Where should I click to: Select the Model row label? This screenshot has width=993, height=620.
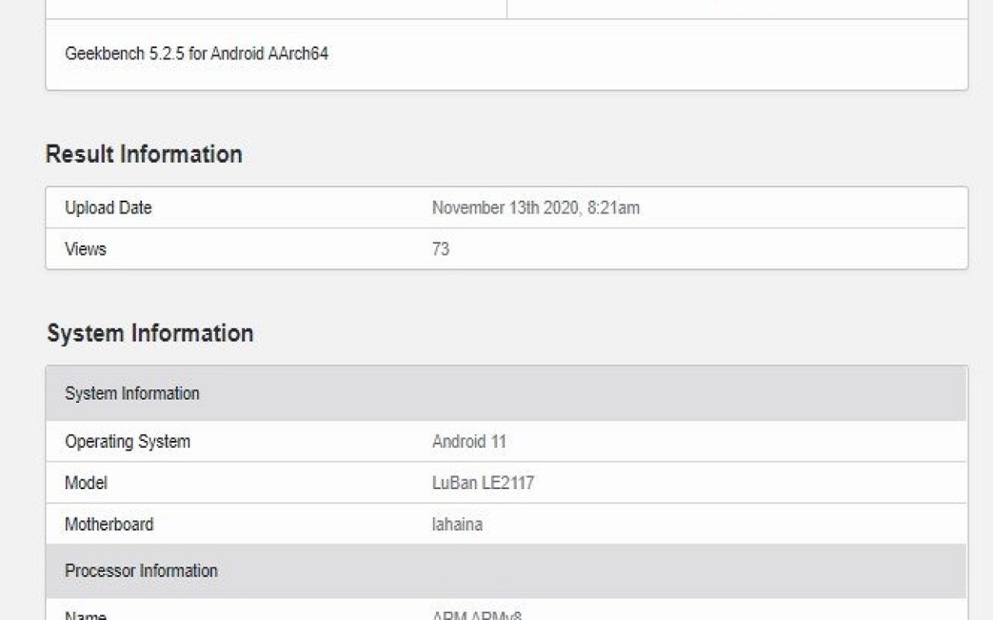tap(86, 483)
